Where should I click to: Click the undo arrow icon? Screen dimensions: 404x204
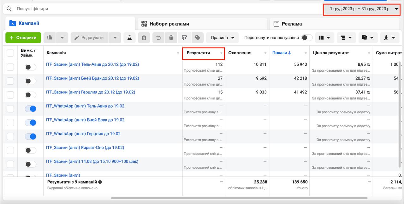[x=158, y=38]
